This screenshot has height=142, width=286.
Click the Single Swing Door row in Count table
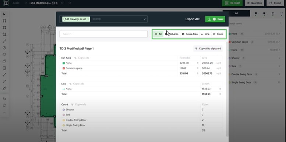click(141, 125)
